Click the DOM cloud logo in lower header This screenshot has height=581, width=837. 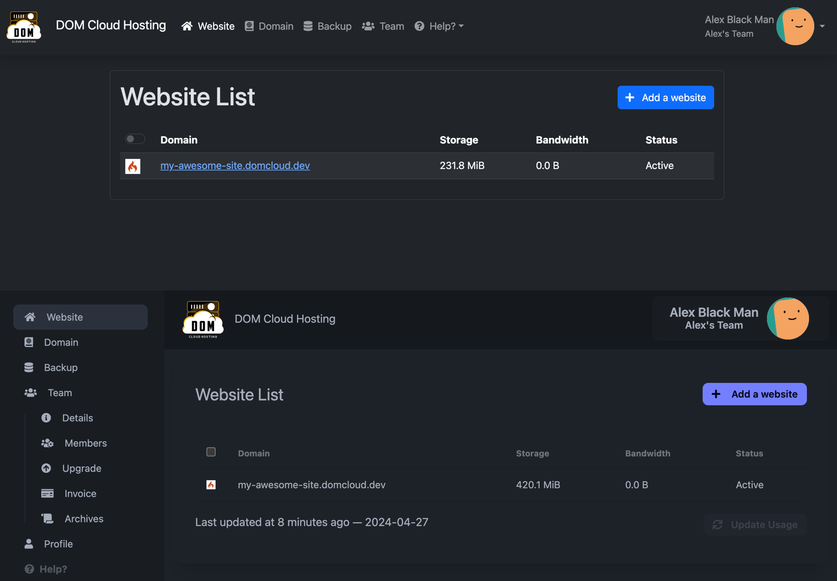point(203,319)
